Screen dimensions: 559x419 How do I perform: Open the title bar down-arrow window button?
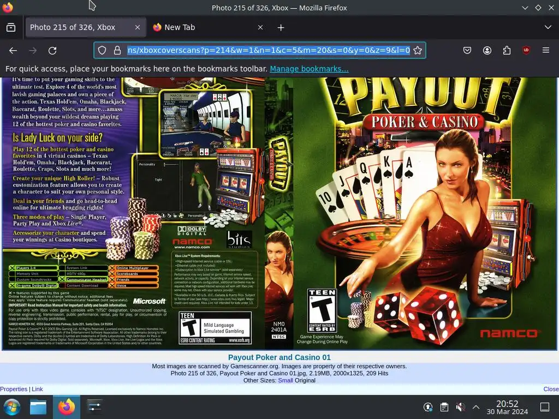525,8
